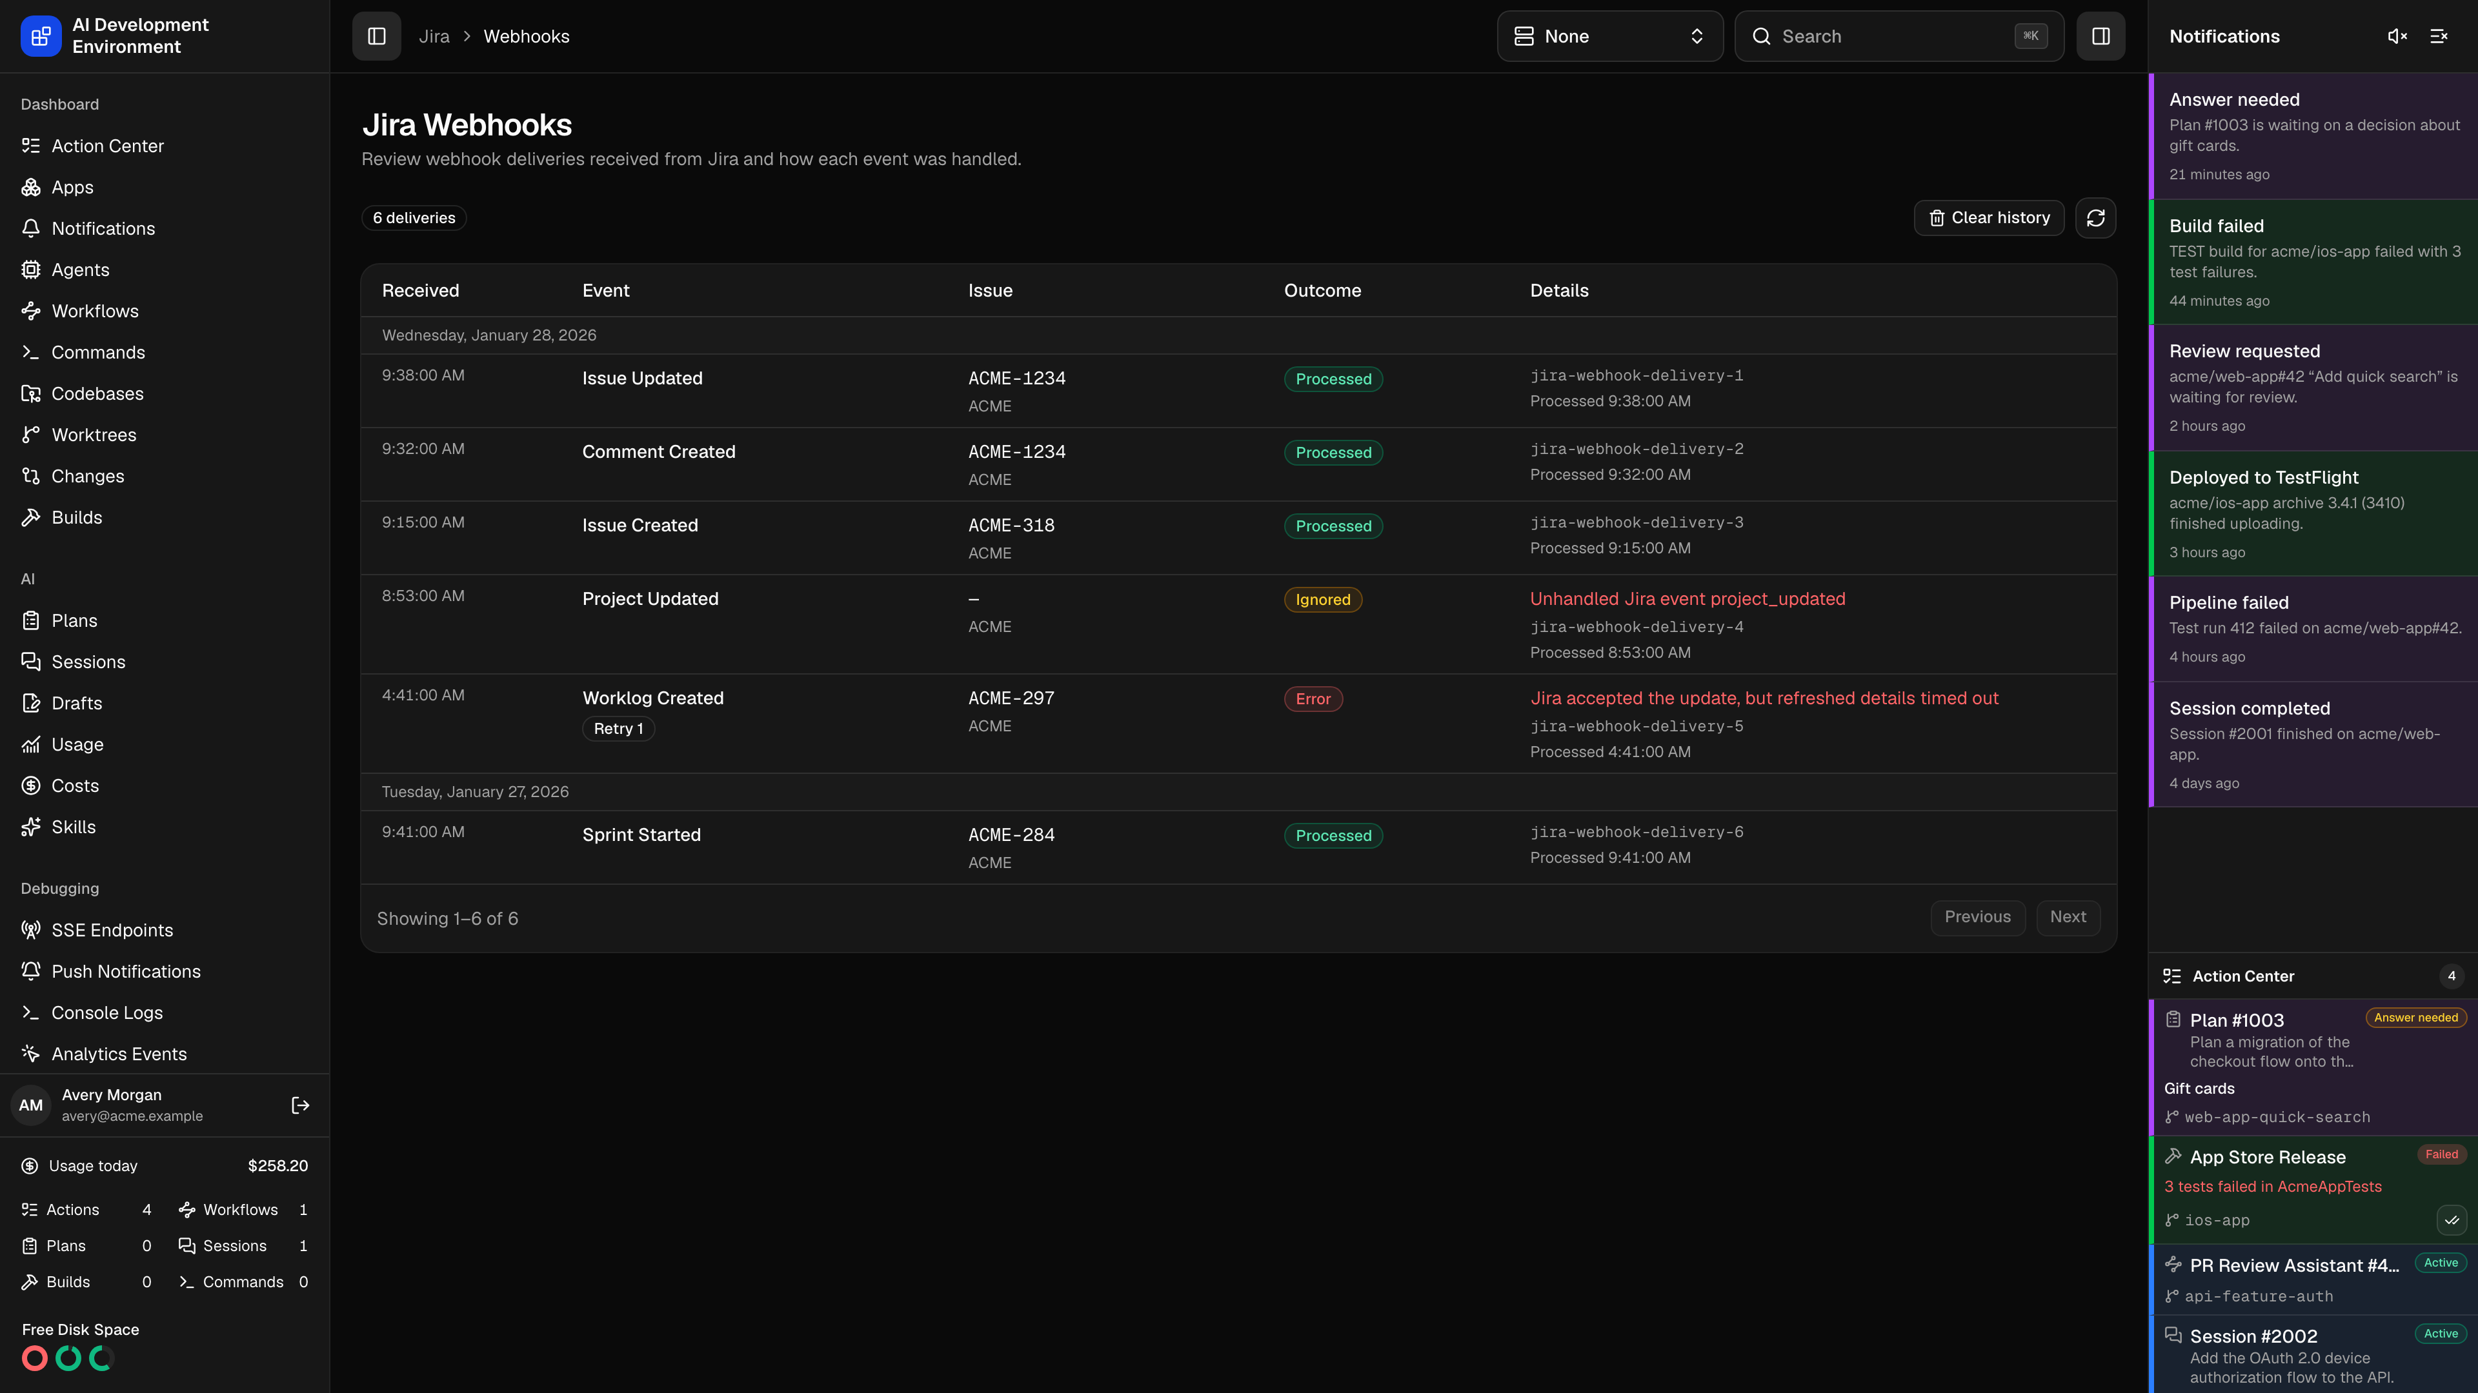This screenshot has height=1393, width=2478.
Task: Click the Workflows icon in sidebar
Action: 31,311
